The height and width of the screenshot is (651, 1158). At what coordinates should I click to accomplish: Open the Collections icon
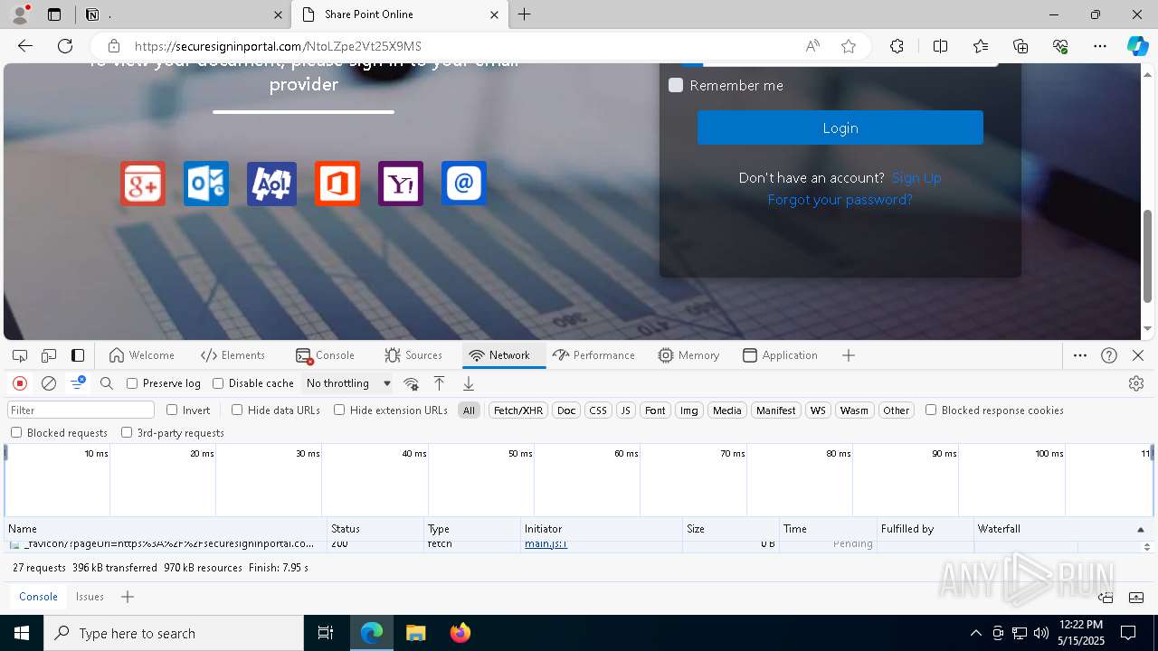coord(1020,46)
